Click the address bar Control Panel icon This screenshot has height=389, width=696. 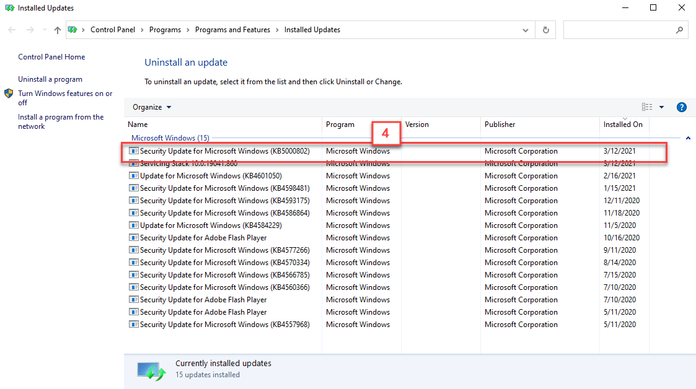73,30
